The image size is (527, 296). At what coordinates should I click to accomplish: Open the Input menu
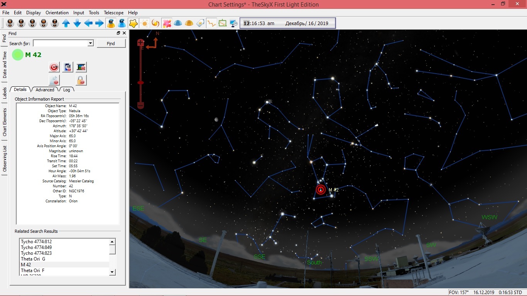(79, 13)
